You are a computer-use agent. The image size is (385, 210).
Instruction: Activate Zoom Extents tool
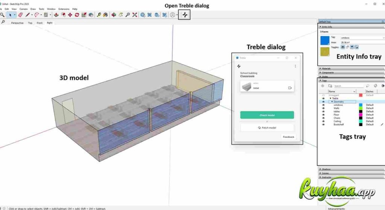(135, 15)
